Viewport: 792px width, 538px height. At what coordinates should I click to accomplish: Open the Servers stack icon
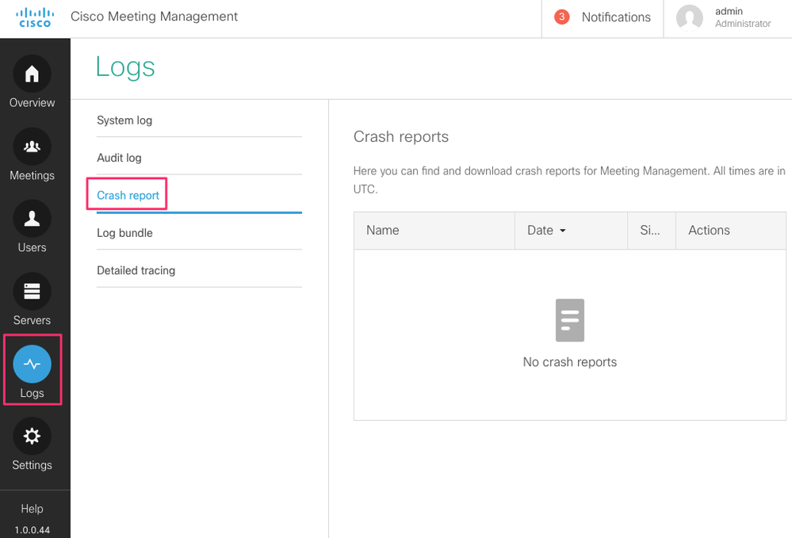coord(32,292)
